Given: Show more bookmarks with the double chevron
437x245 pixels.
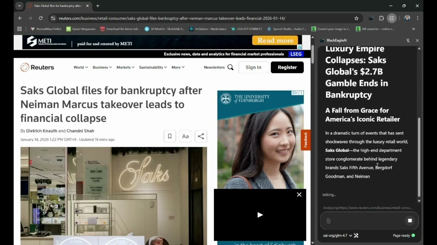Looking at the screenshot, I should [413, 29].
